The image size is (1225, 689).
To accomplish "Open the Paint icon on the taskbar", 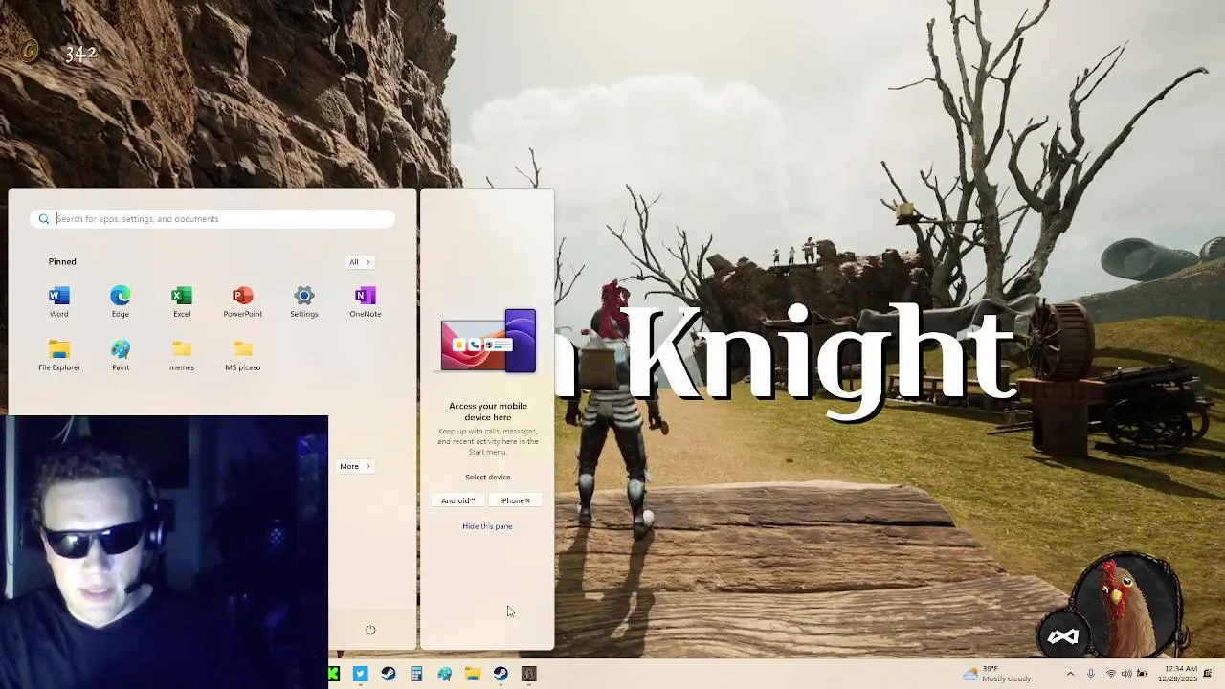I will pyautogui.click(x=444, y=674).
